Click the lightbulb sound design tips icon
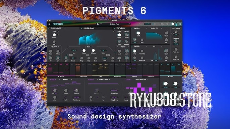This screenshot has height=129, width=230. pos(167,24)
